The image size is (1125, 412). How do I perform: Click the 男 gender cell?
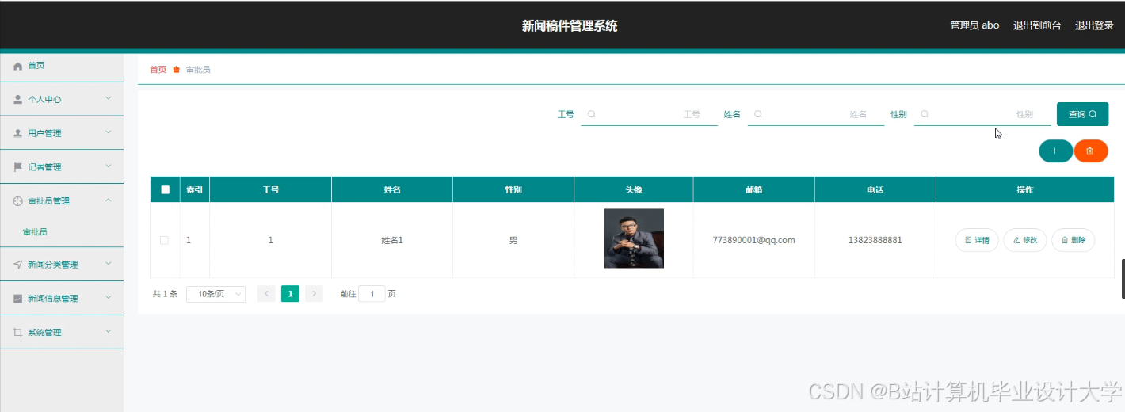513,240
